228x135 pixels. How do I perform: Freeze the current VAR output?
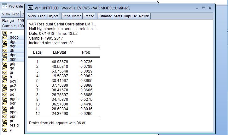click(x=89, y=16)
